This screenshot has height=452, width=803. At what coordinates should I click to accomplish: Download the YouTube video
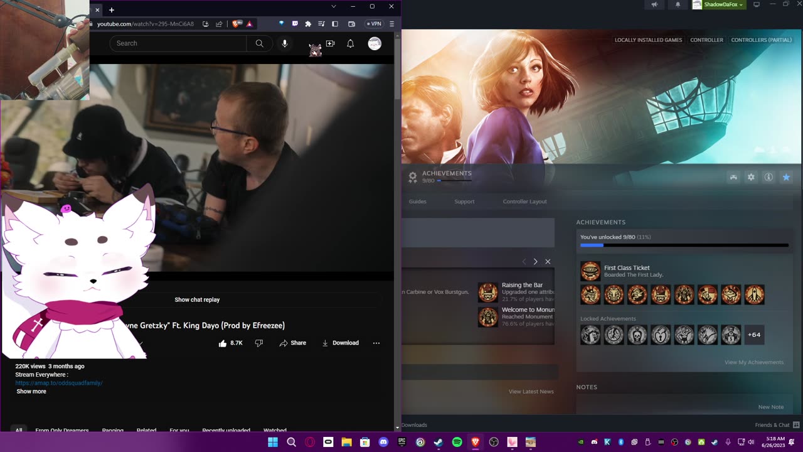[340, 343]
